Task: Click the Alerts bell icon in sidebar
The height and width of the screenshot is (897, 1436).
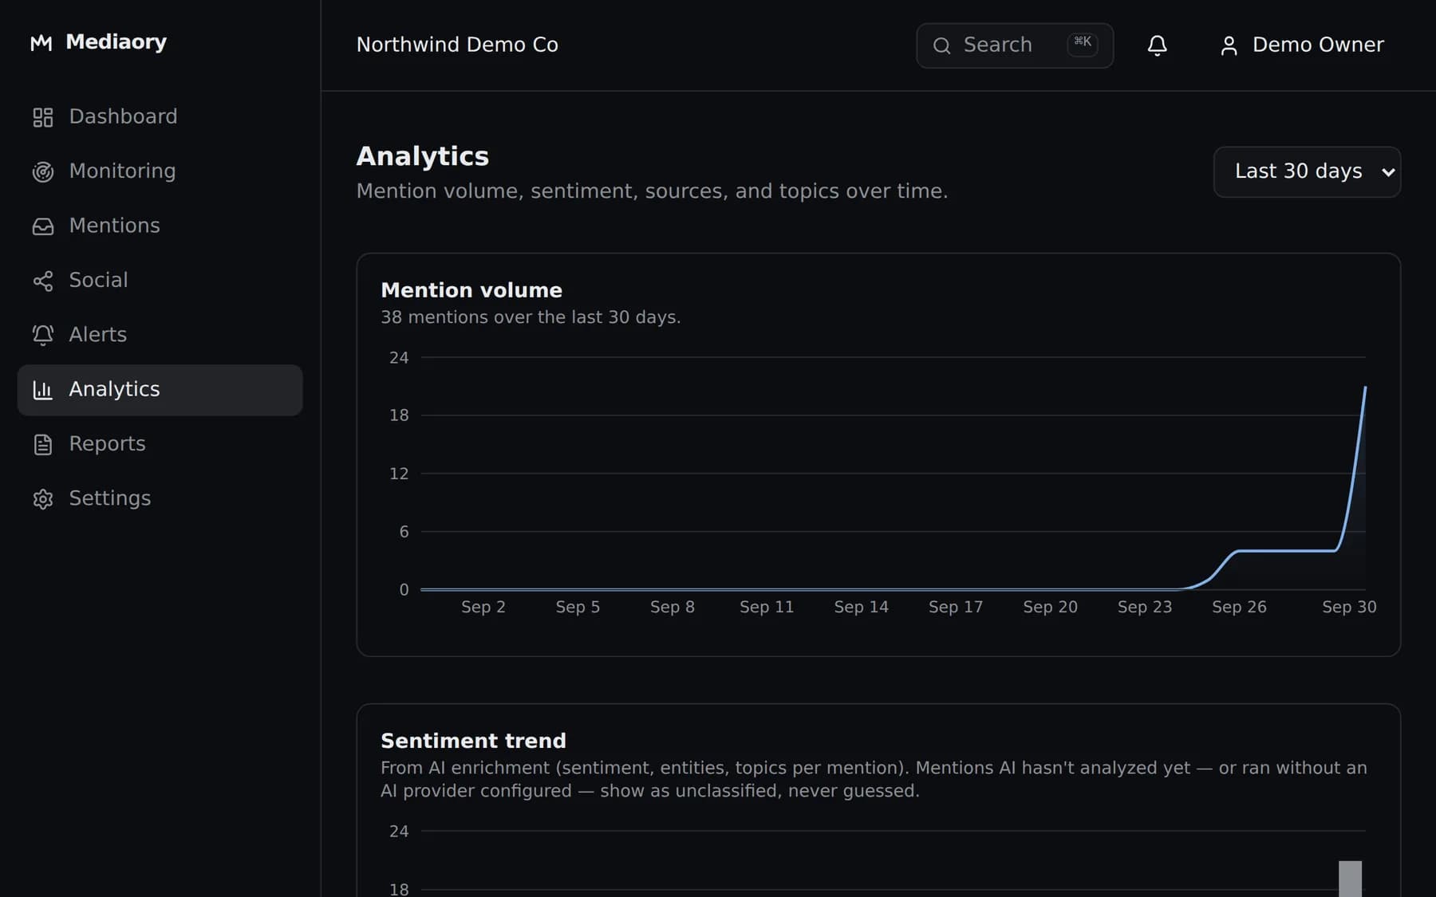Action: tap(43, 335)
